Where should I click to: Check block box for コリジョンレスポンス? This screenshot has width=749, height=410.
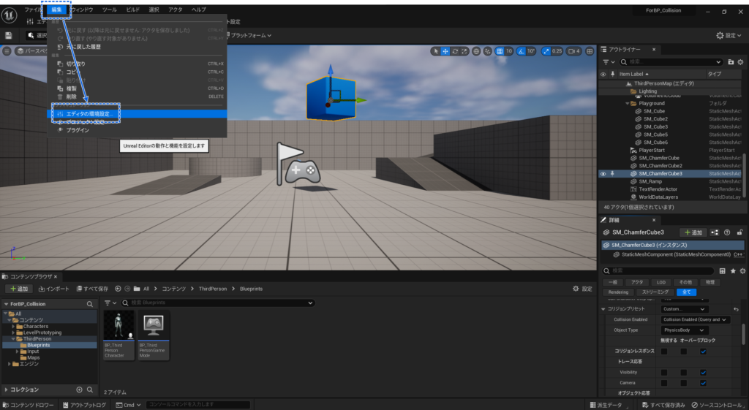pyautogui.click(x=703, y=352)
